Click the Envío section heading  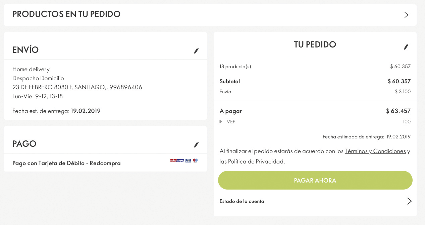(x=25, y=50)
